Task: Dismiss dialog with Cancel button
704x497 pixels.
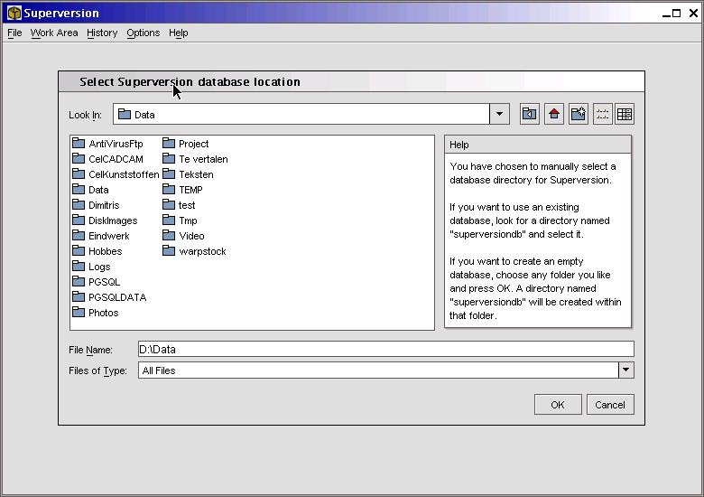Action: (x=610, y=405)
